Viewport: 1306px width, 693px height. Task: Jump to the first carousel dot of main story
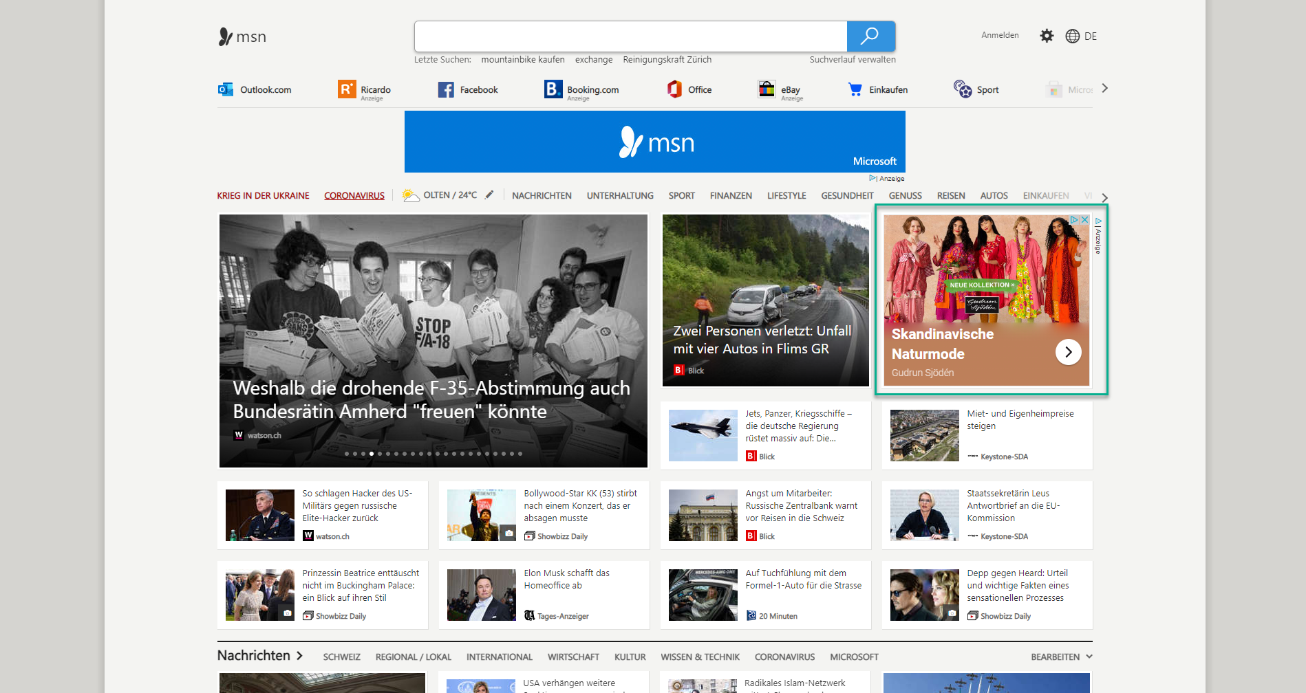tap(347, 454)
